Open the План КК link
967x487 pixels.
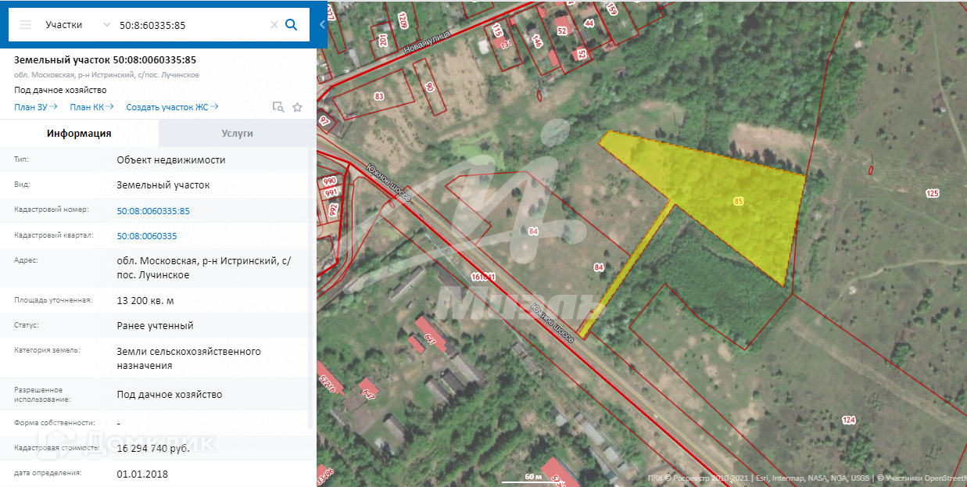[x=92, y=107]
